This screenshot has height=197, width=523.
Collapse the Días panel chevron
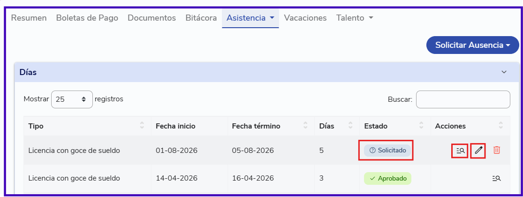(x=504, y=72)
